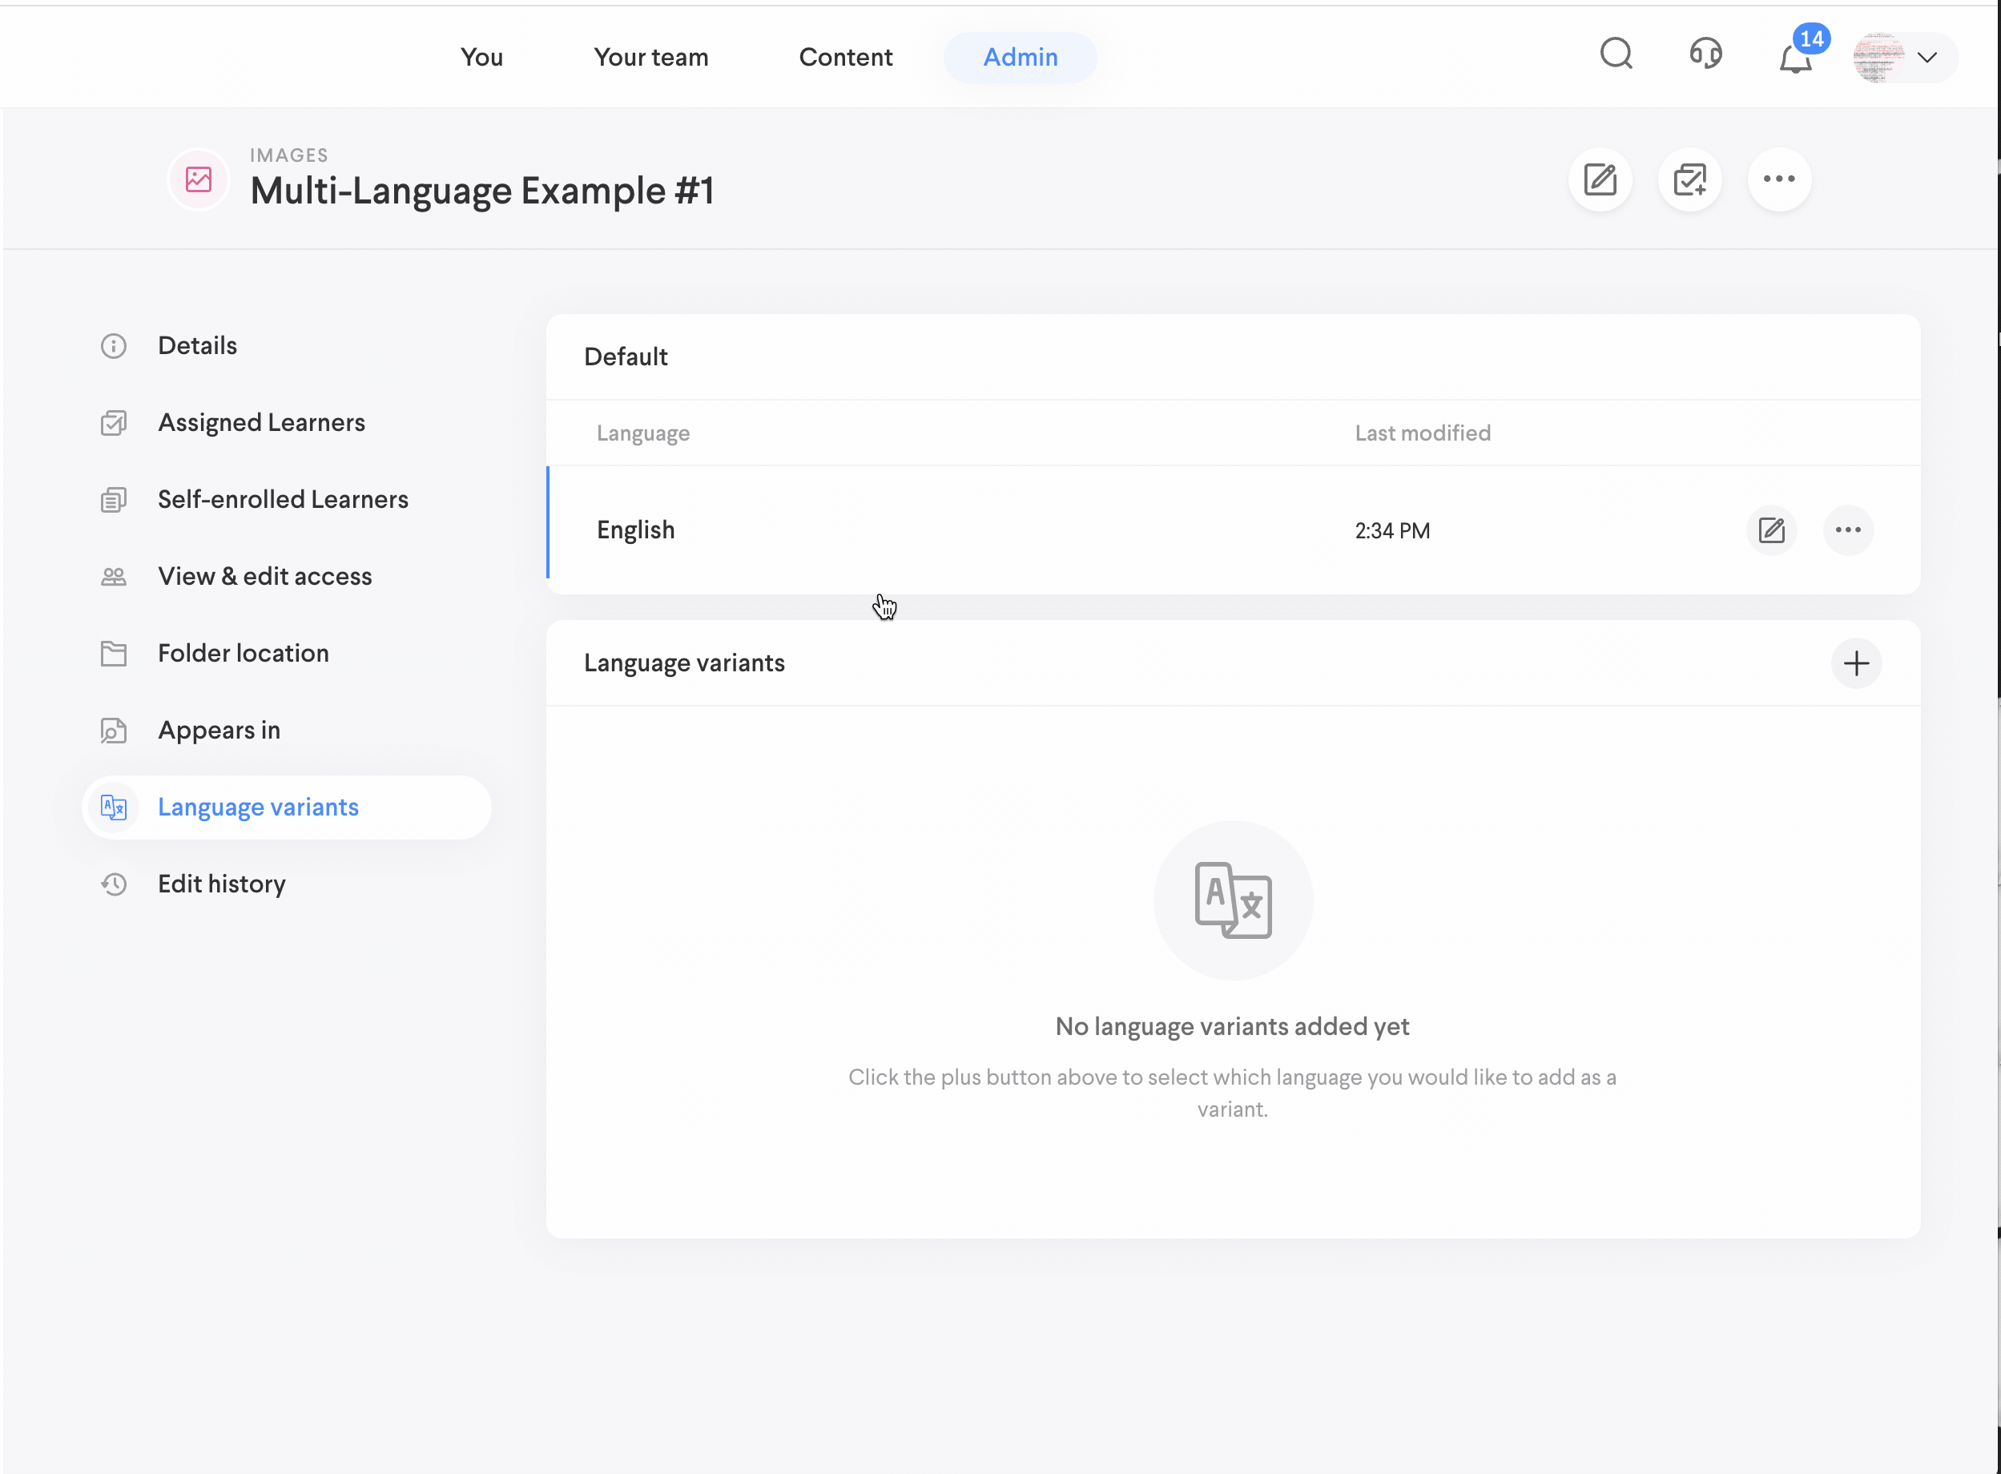Go to the Content tab
The height and width of the screenshot is (1474, 2001).
(845, 58)
